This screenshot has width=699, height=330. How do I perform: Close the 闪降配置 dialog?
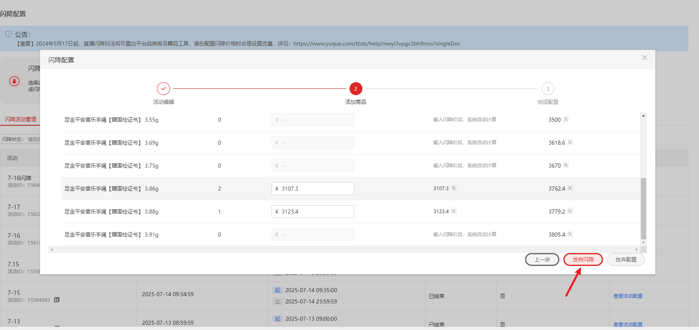(x=645, y=58)
